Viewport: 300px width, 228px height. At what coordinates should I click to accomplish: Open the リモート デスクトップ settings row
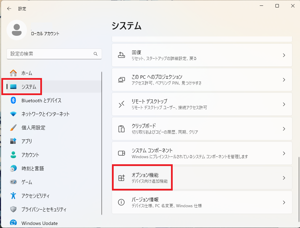pyautogui.click(x=202, y=104)
